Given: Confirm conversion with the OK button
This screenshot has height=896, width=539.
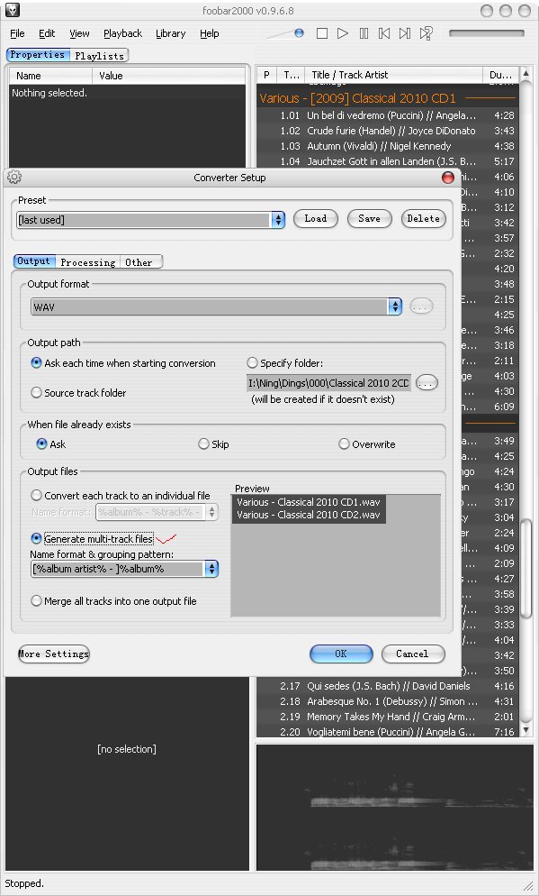Looking at the screenshot, I should (x=341, y=654).
